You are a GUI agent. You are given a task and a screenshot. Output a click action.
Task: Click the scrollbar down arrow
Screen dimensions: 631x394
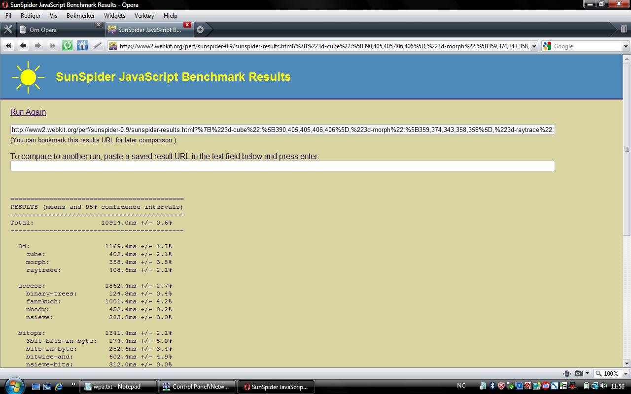[x=627, y=363]
